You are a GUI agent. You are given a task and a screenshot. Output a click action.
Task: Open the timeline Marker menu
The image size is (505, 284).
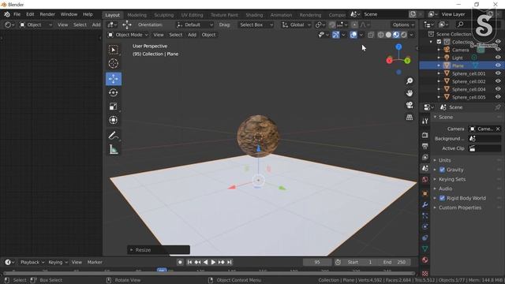click(95, 263)
